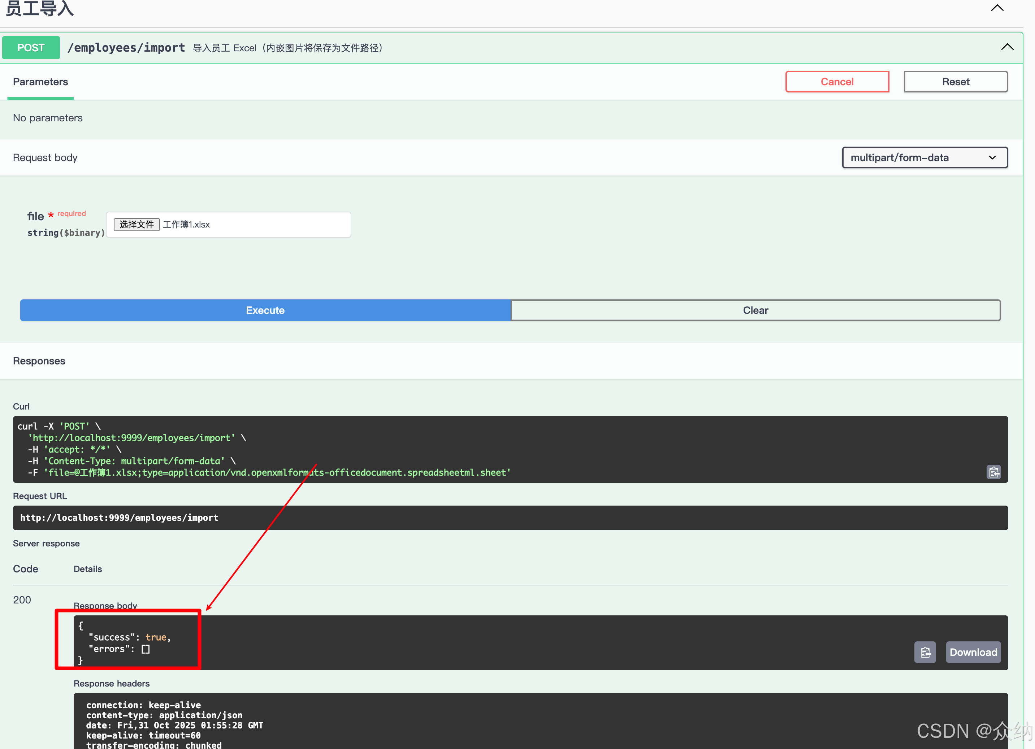This screenshot has width=1035, height=749.
Task: Copy the response body to clipboard
Action: [924, 652]
